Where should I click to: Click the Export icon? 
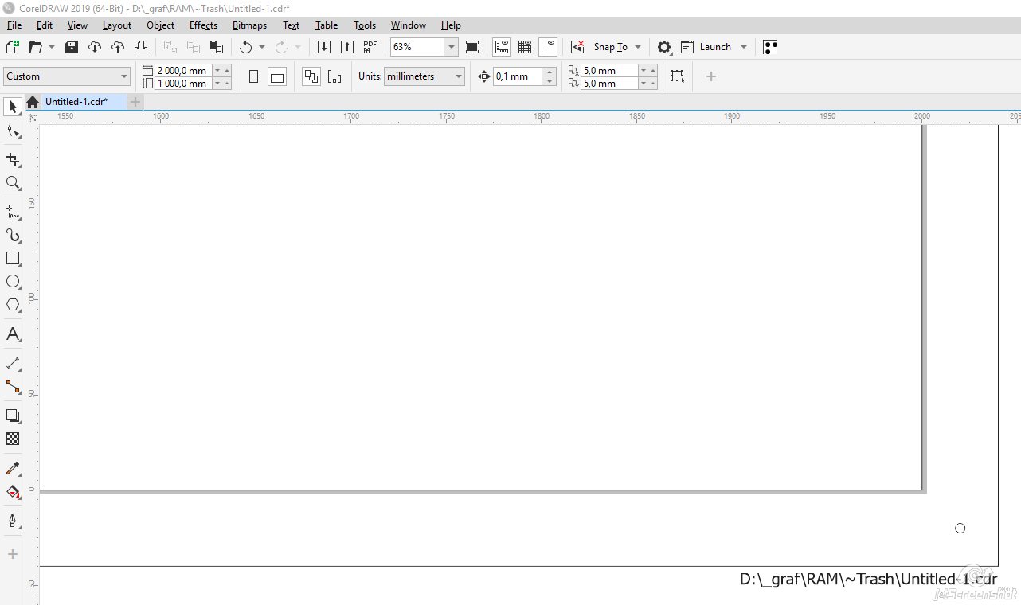tap(347, 47)
